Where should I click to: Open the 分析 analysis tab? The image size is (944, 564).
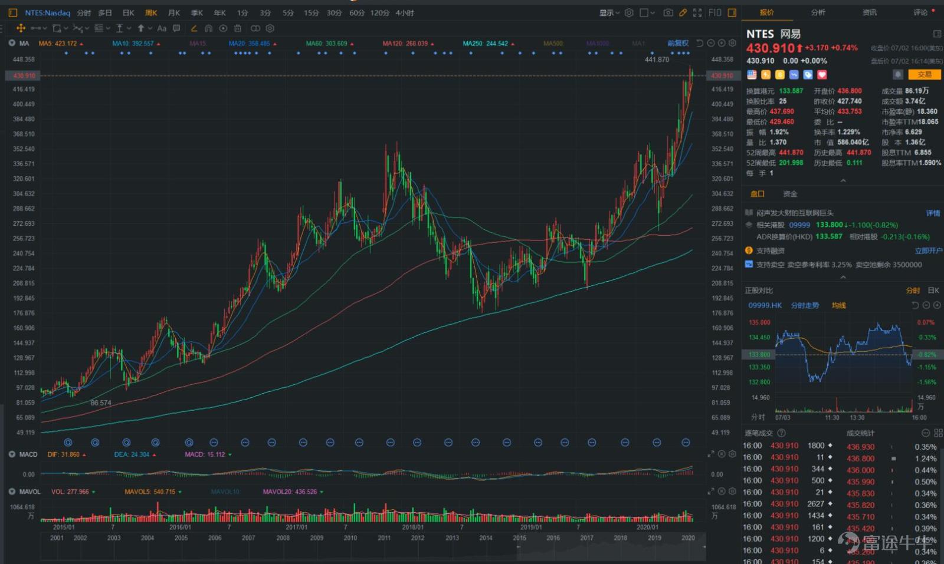[818, 12]
